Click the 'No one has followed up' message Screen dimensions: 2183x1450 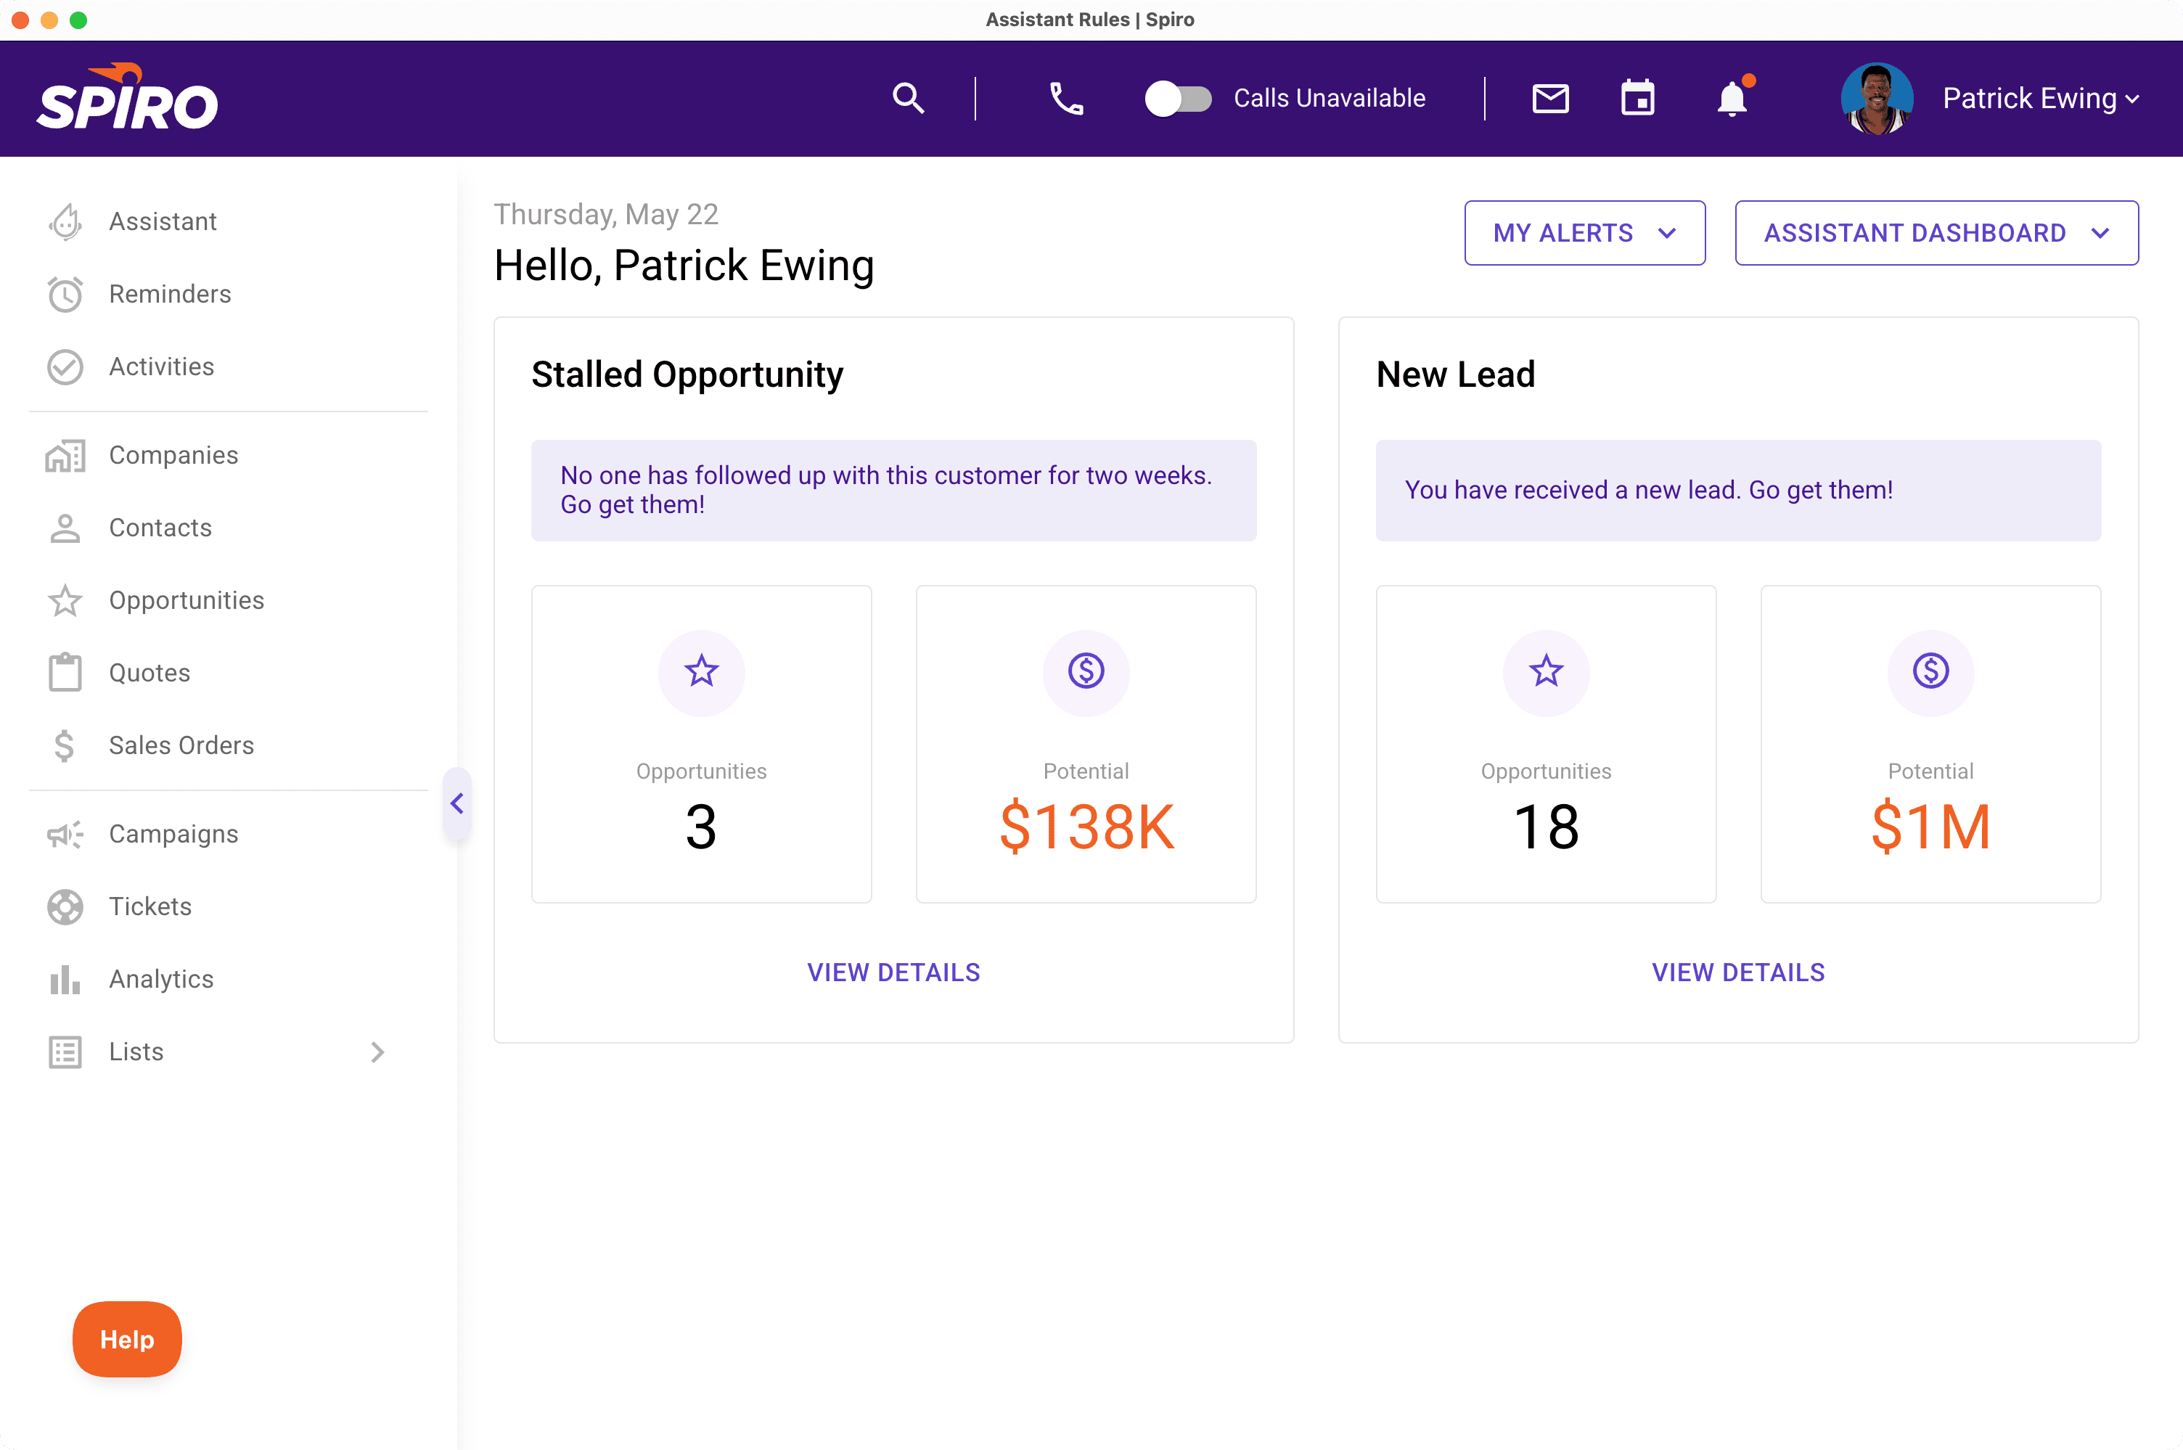pos(894,490)
